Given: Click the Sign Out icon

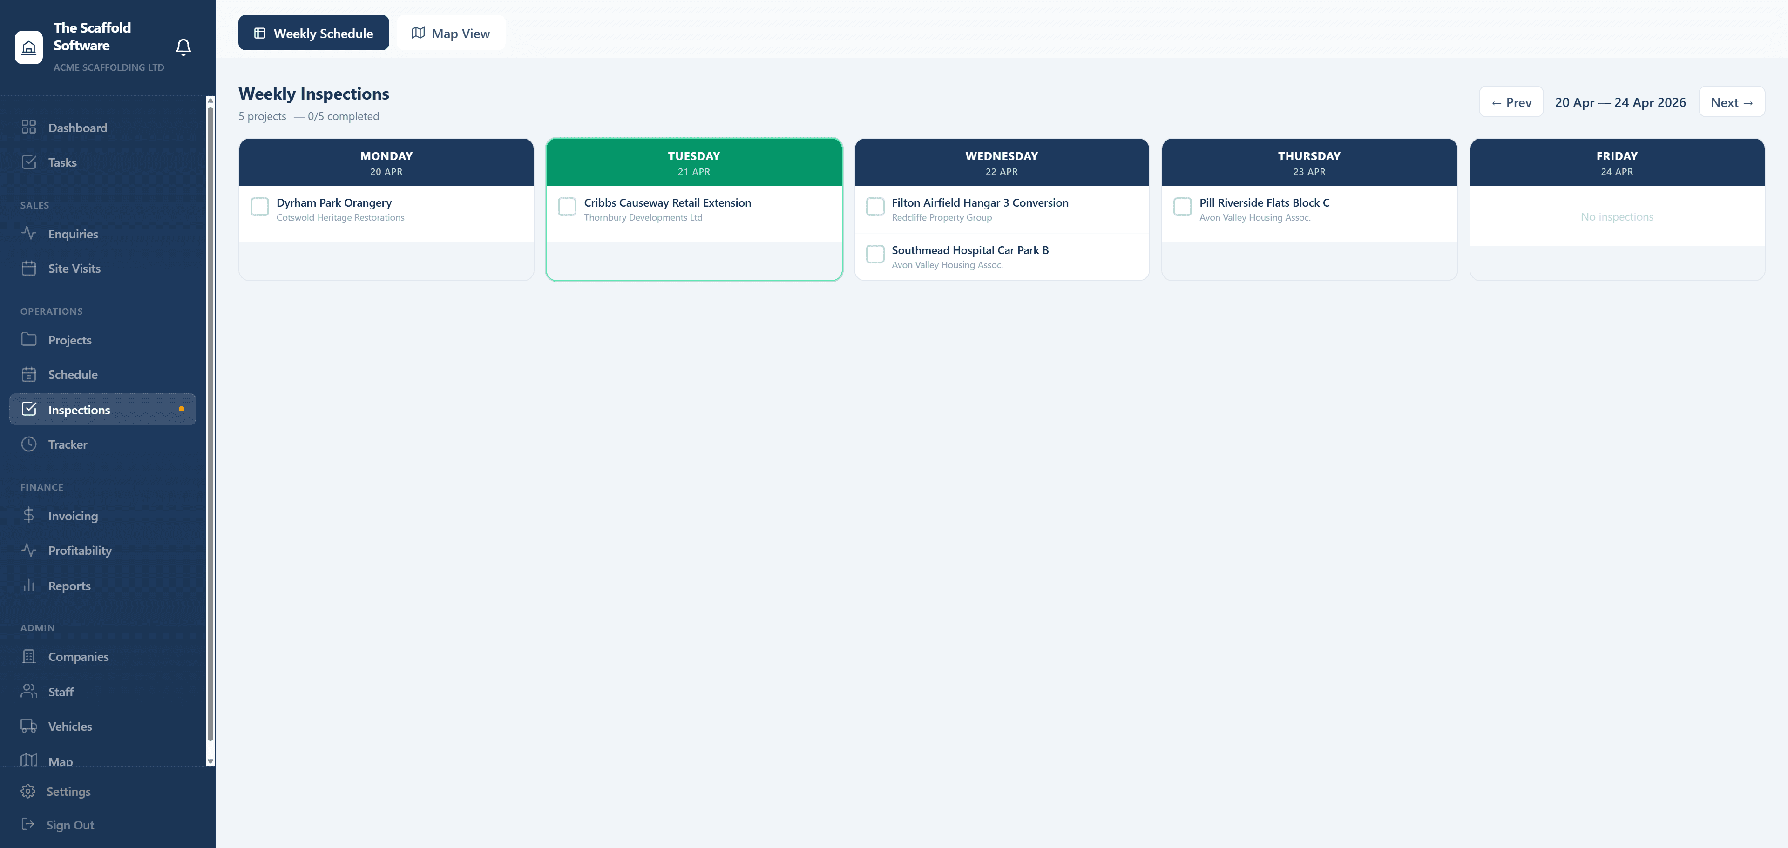Looking at the screenshot, I should coord(28,824).
